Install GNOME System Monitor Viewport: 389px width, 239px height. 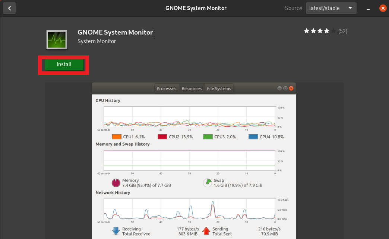(x=63, y=64)
